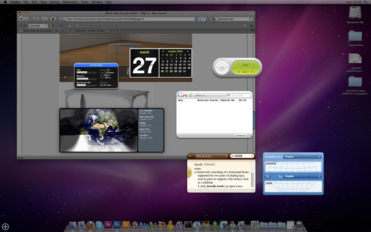
Task: Open the Dictionary source dropdown
Action: (211, 156)
